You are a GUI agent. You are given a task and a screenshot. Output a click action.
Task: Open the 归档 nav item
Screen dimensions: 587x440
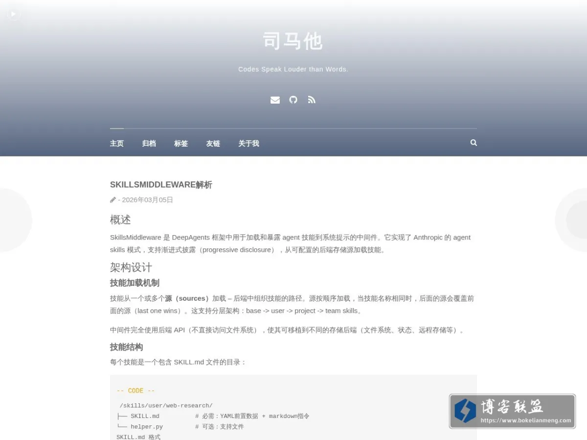[149, 143]
